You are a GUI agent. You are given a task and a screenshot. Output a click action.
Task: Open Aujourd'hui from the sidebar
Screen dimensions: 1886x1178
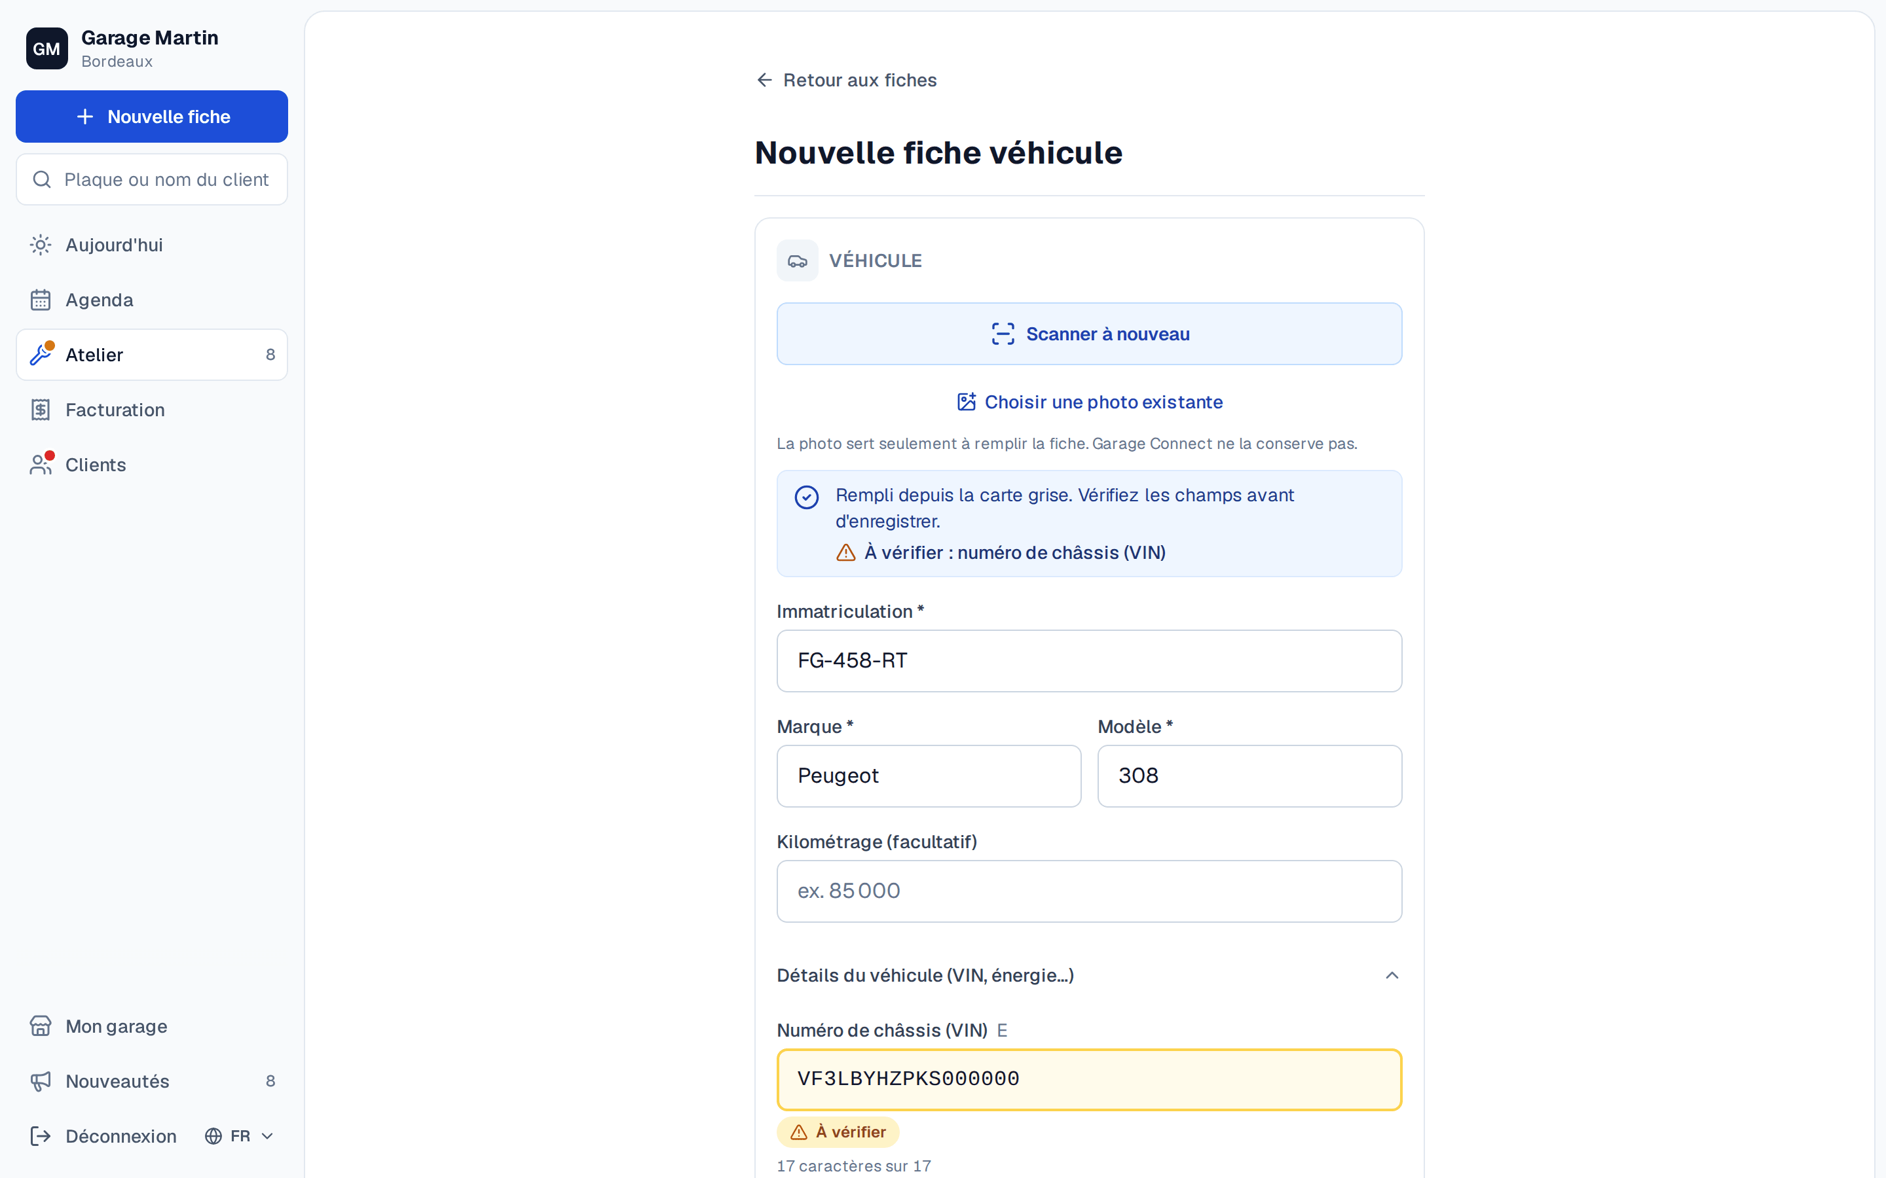tap(152, 245)
